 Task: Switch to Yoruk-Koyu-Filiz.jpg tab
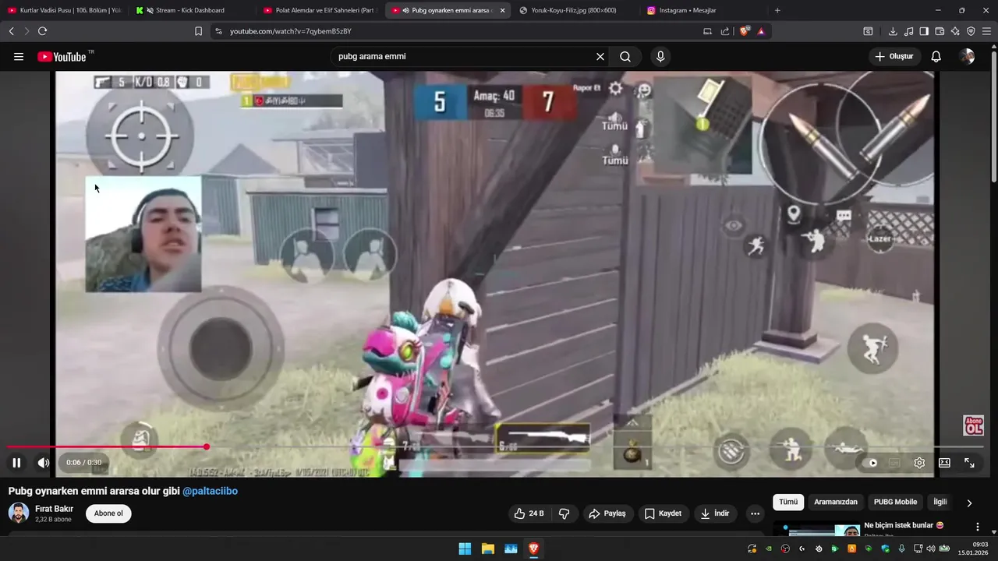tap(575, 10)
